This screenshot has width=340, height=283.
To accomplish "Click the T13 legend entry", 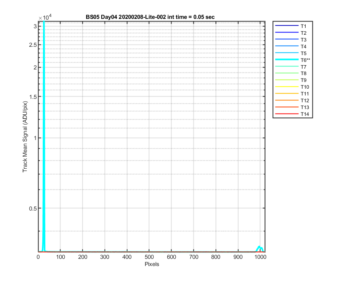I will (292, 107).
